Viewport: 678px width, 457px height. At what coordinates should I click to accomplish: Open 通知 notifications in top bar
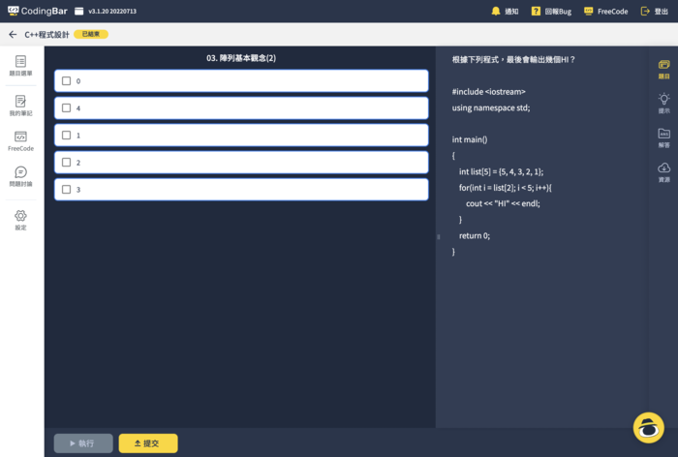505,12
